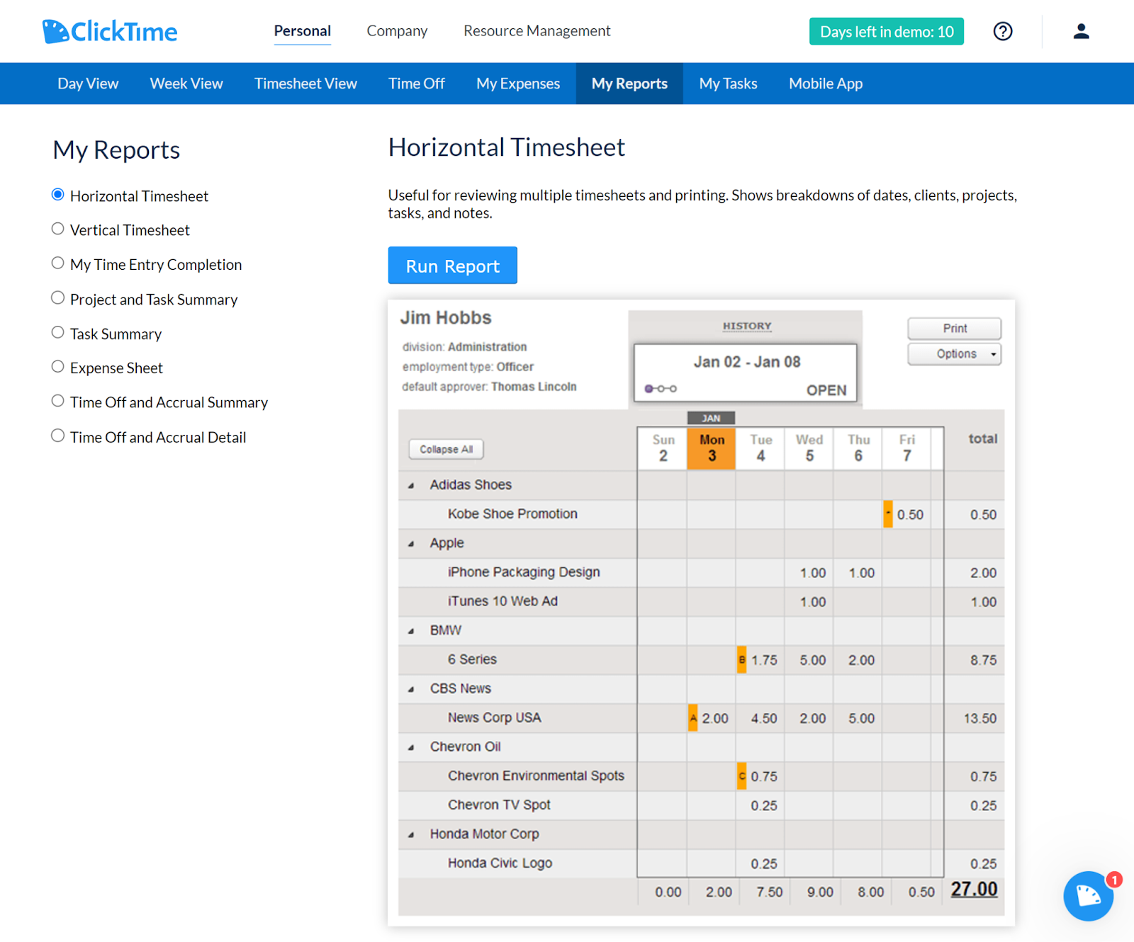
Task: Select Vertical Timesheet radio button
Action: (58, 229)
